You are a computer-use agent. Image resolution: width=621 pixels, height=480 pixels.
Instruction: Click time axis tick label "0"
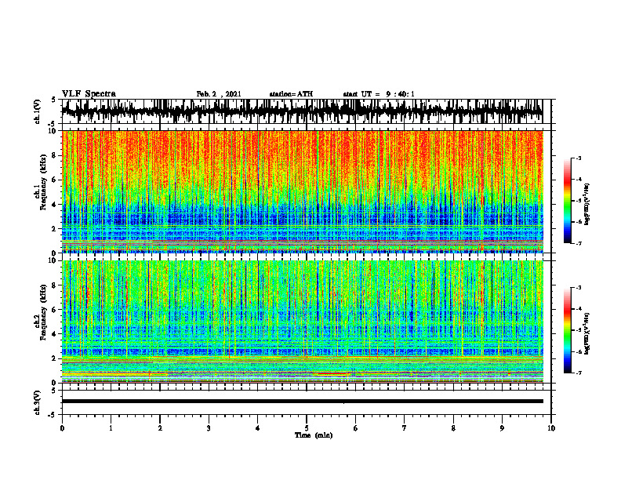point(62,428)
